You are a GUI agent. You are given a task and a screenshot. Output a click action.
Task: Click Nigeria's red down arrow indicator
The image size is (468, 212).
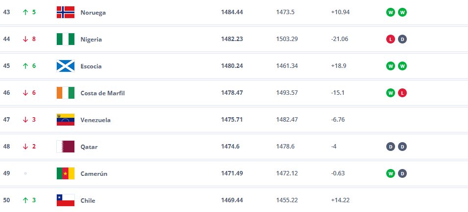click(x=25, y=39)
